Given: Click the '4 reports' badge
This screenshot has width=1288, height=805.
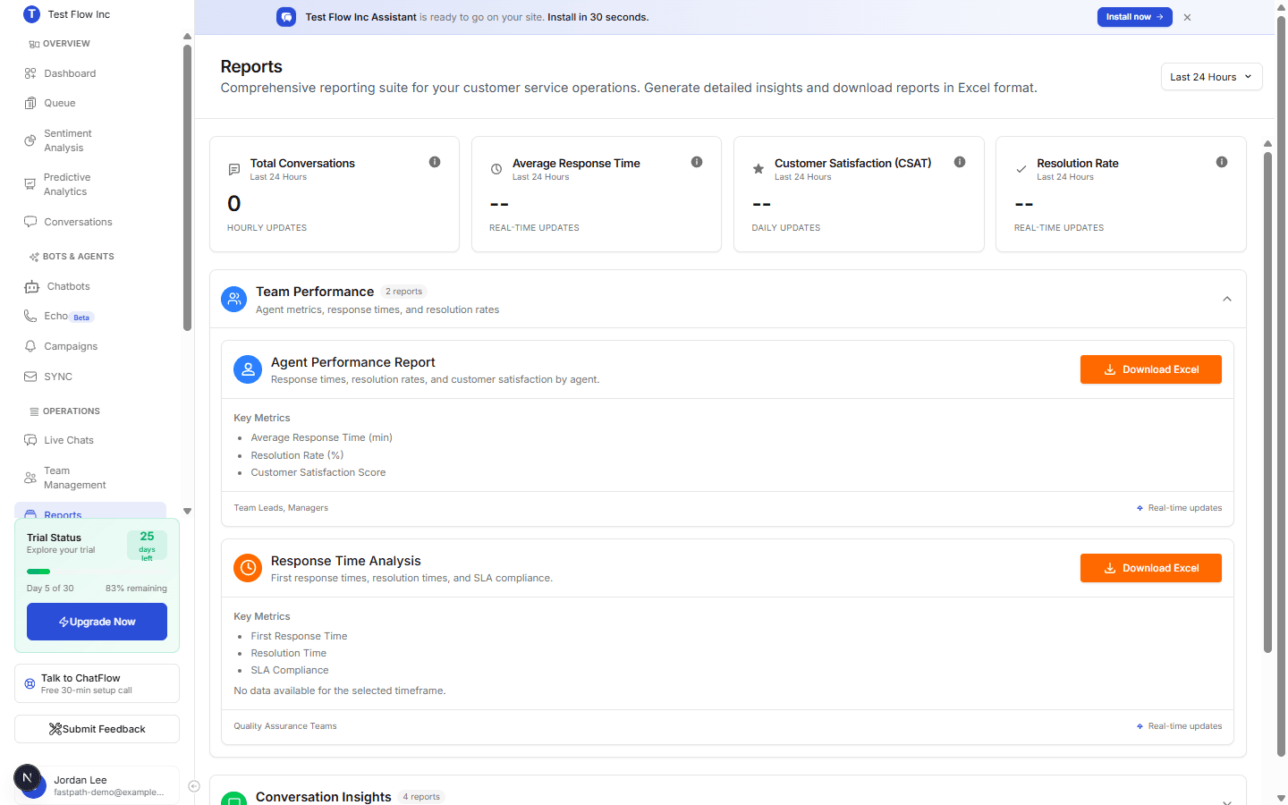Looking at the screenshot, I should click(x=421, y=797).
